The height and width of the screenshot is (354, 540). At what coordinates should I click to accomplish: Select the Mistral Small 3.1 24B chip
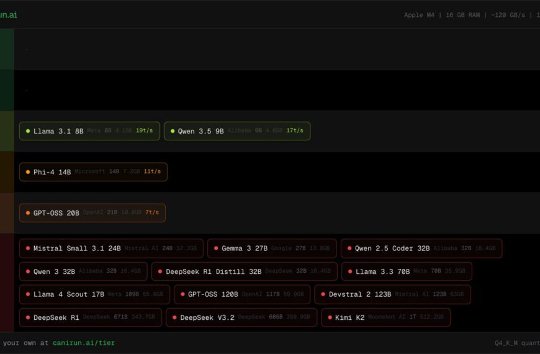coord(111,248)
